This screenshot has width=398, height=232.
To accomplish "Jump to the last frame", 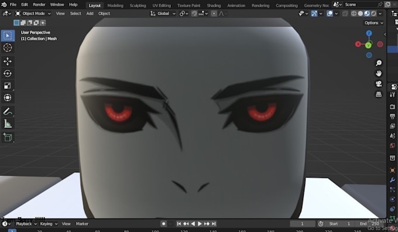I will click(214, 224).
